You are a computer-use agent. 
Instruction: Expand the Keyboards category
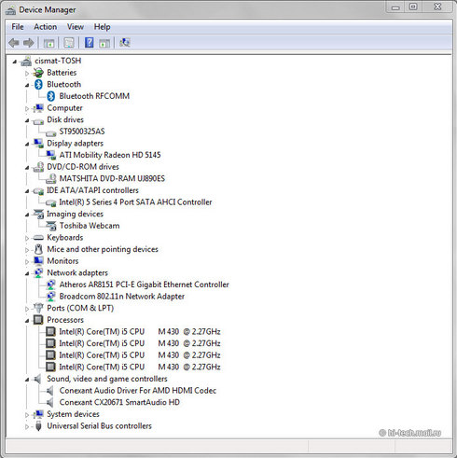tap(27, 238)
